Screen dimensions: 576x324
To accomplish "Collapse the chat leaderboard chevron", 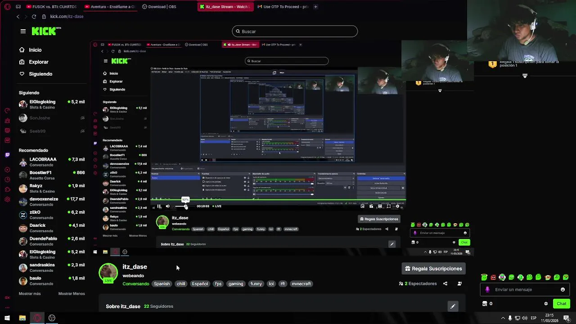I will click(x=525, y=76).
